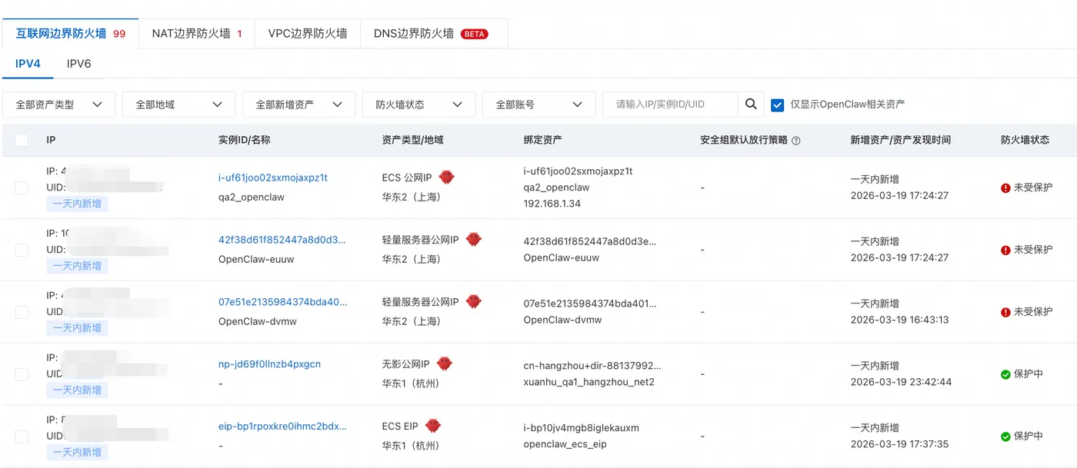Viewport: 1077px width, 468px height.
Task: Open instance link 42f38d61f852447a8d0d3...
Action: (x=282, y=240)
